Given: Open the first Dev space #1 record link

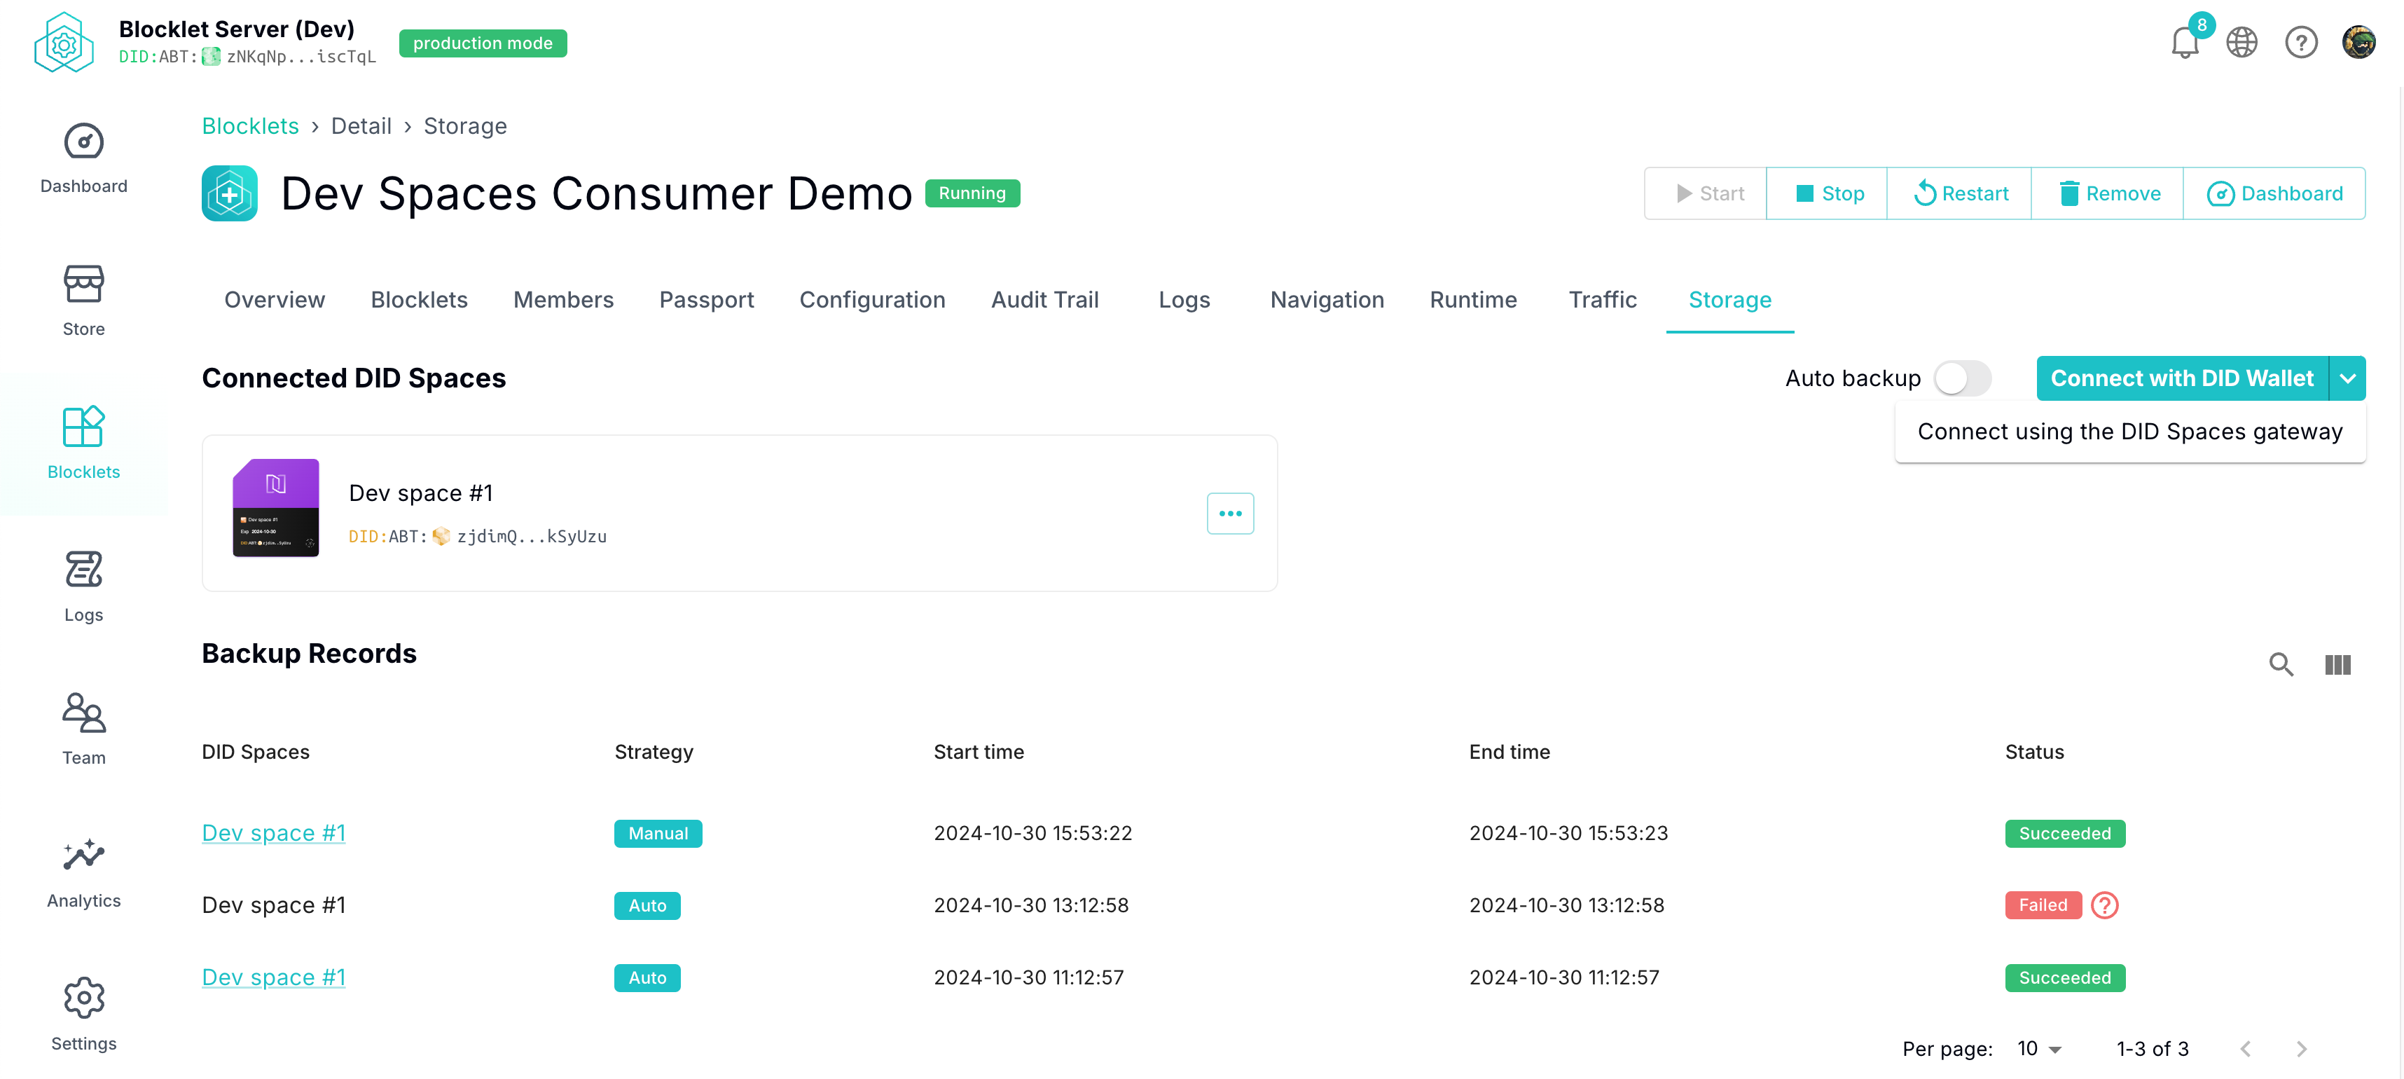Looking at the screenshot, I should (273, 832).
